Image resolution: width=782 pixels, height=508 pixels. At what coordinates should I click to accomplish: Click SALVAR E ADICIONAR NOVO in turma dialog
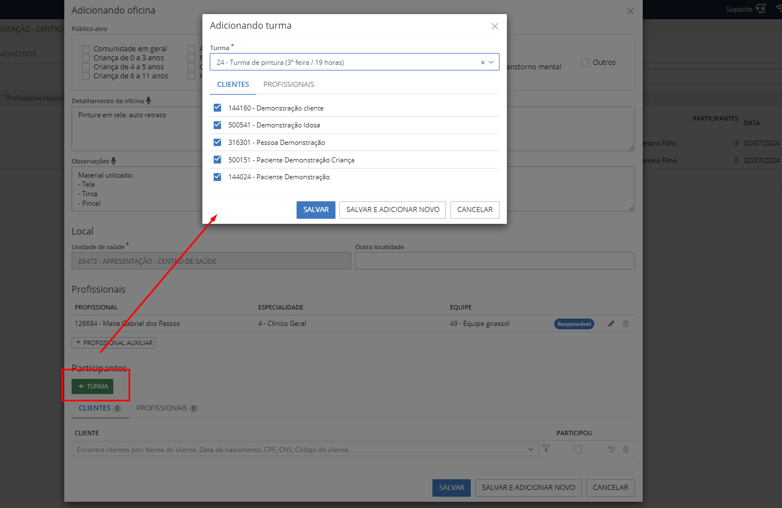click(393, 210)
